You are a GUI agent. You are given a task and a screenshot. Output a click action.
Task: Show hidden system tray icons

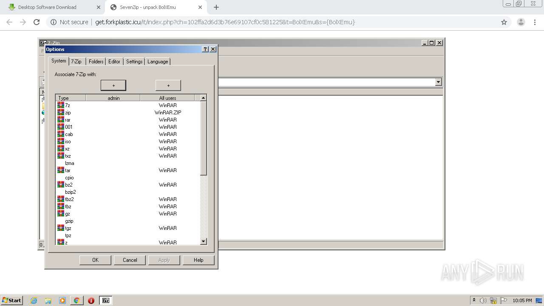[474, 300]
